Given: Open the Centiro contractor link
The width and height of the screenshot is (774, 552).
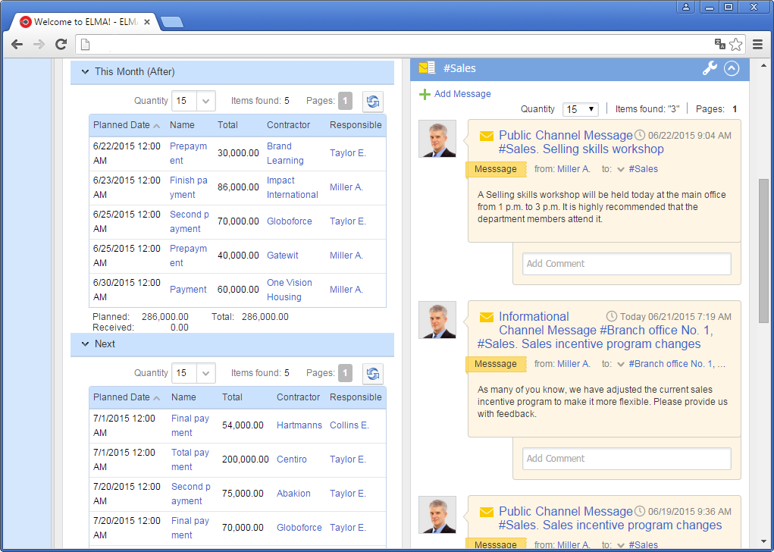Looking at the screenshot, I should coord(291,459).
